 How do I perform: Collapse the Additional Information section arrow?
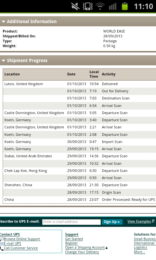click(3, 21)
